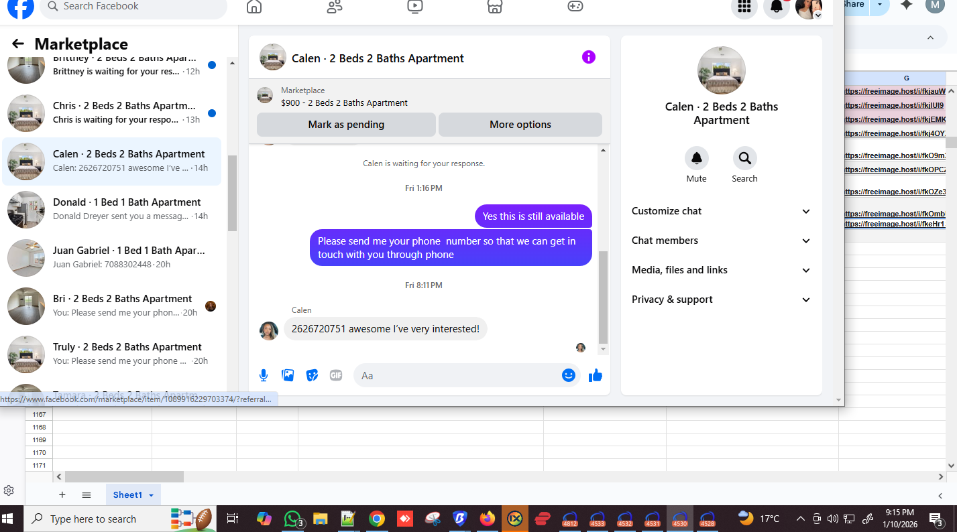This screenshot has width=957, height=532.
Task: Open the Gaming controller icon
Action: pyautogui.click(x=575, y=7)
